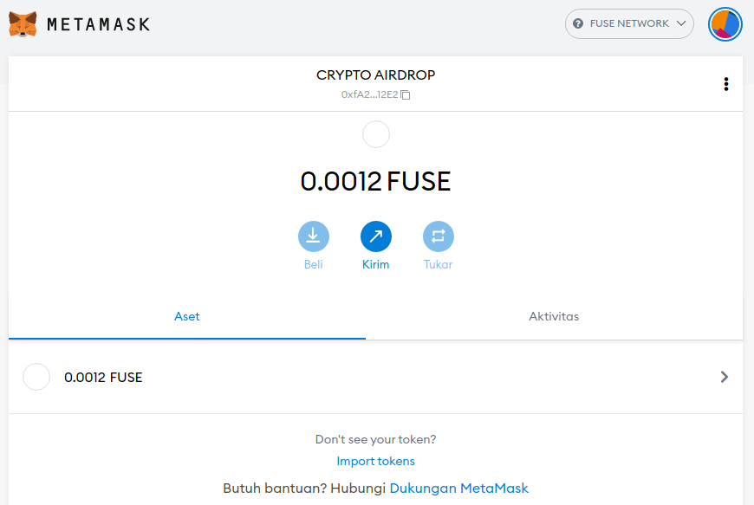Switch to the Aktivitas tab
The height and width of the screenshot is (505, 754).
click(554, 316)
